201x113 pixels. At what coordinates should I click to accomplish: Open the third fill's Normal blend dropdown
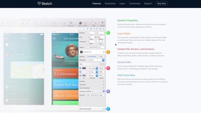click(x=93, y=76)
